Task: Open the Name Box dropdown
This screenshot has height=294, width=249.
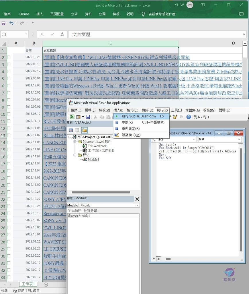Action: (26, 34)
